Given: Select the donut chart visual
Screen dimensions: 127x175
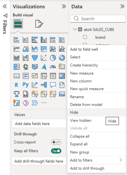Looking at the screenshot, I should click(x=62, y=58).
